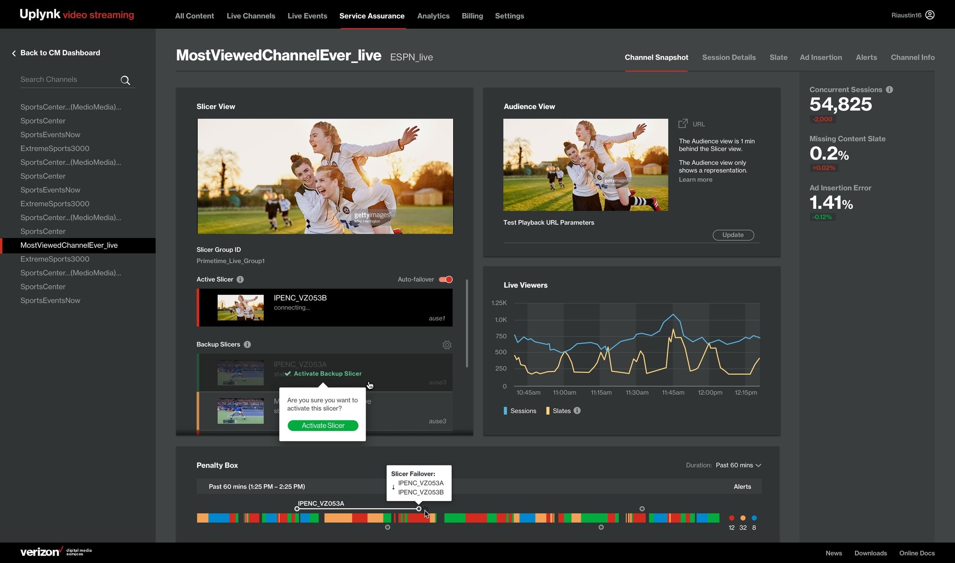This screenshot has width=955, height=563.
Task: Click the green Activate Slicer button
Action: tap(323, 425)
